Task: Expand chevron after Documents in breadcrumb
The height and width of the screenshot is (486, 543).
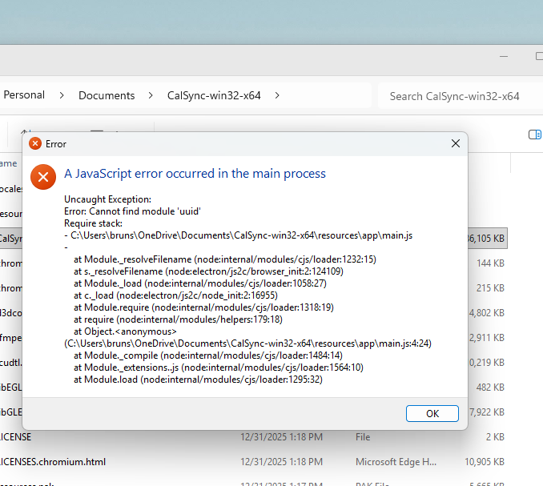Action: (x=151, y=95)
